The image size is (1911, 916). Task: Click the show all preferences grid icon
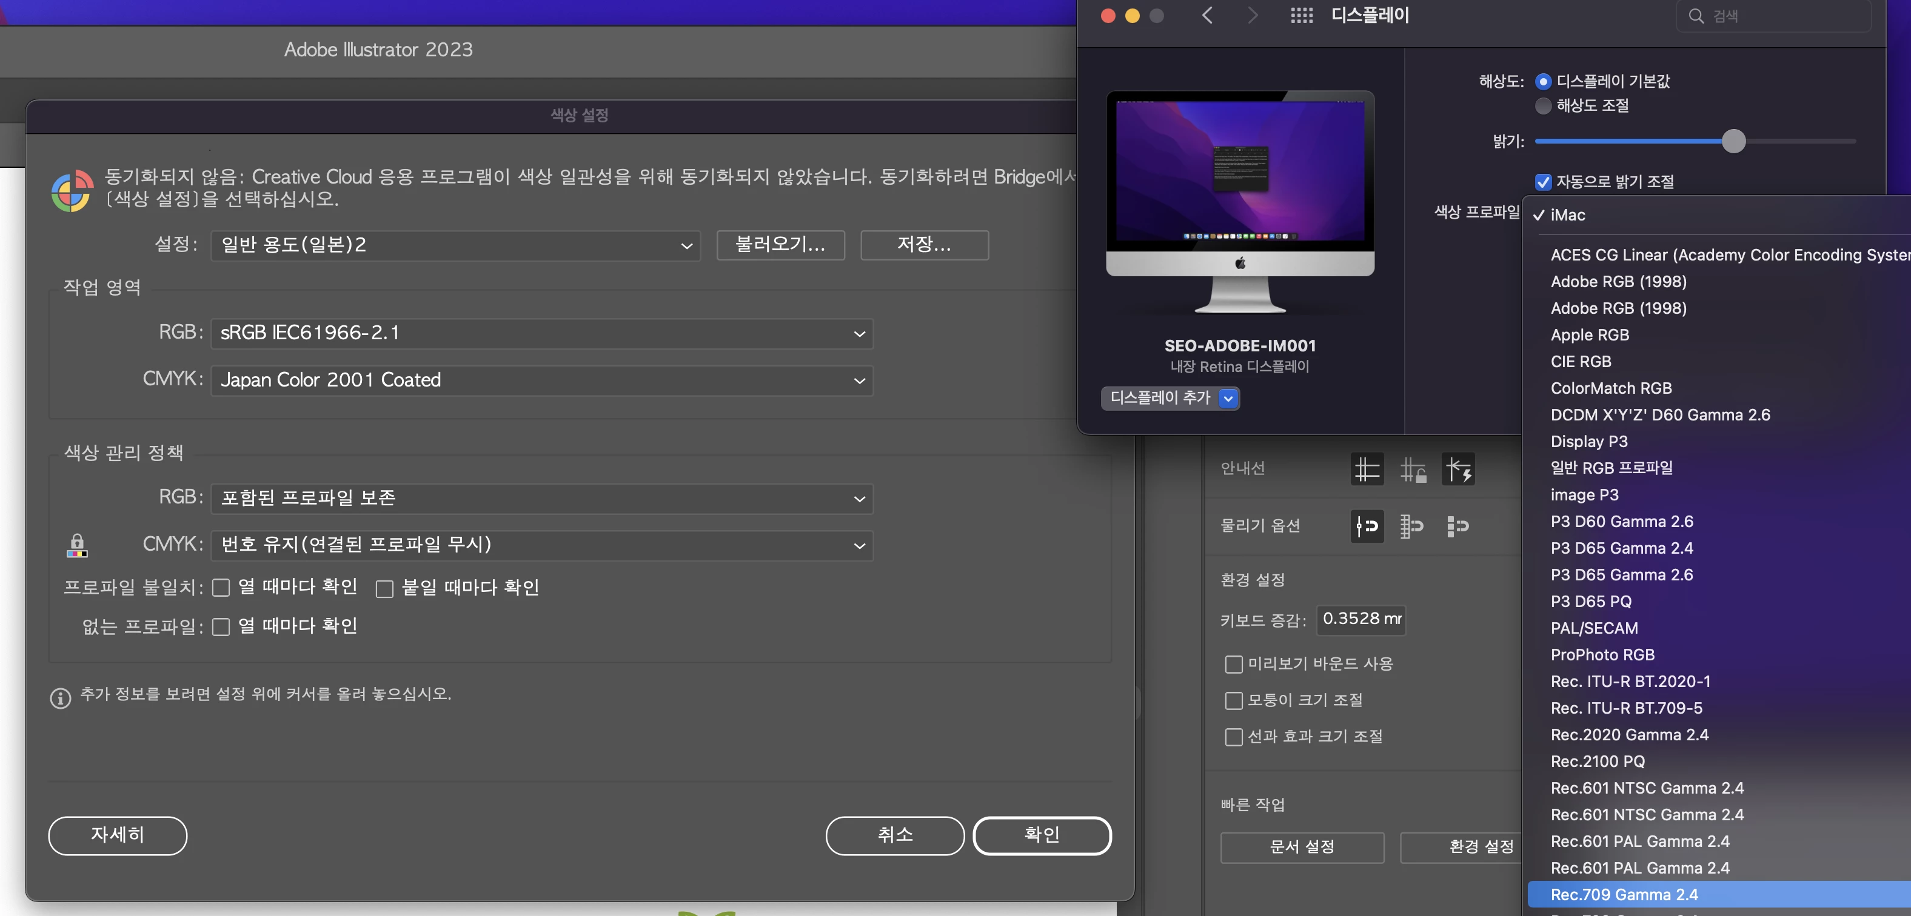[x=1301, y=16]
